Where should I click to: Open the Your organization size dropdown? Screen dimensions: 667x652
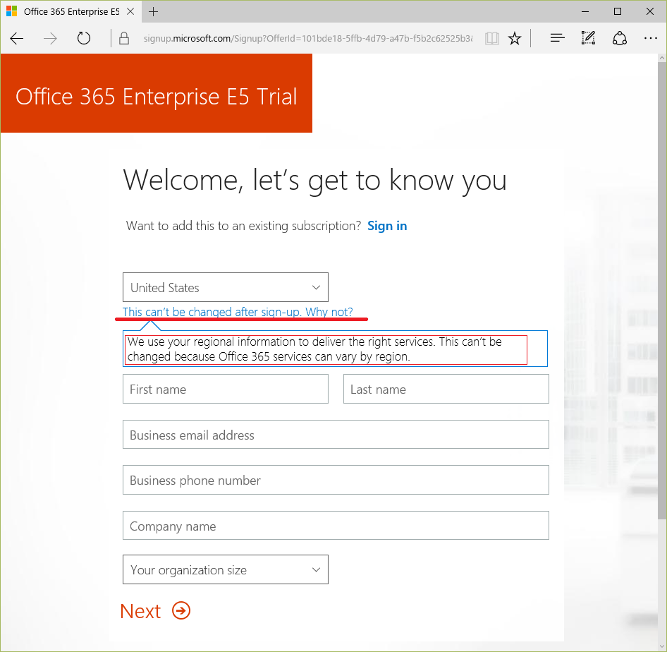pos(226,569)
